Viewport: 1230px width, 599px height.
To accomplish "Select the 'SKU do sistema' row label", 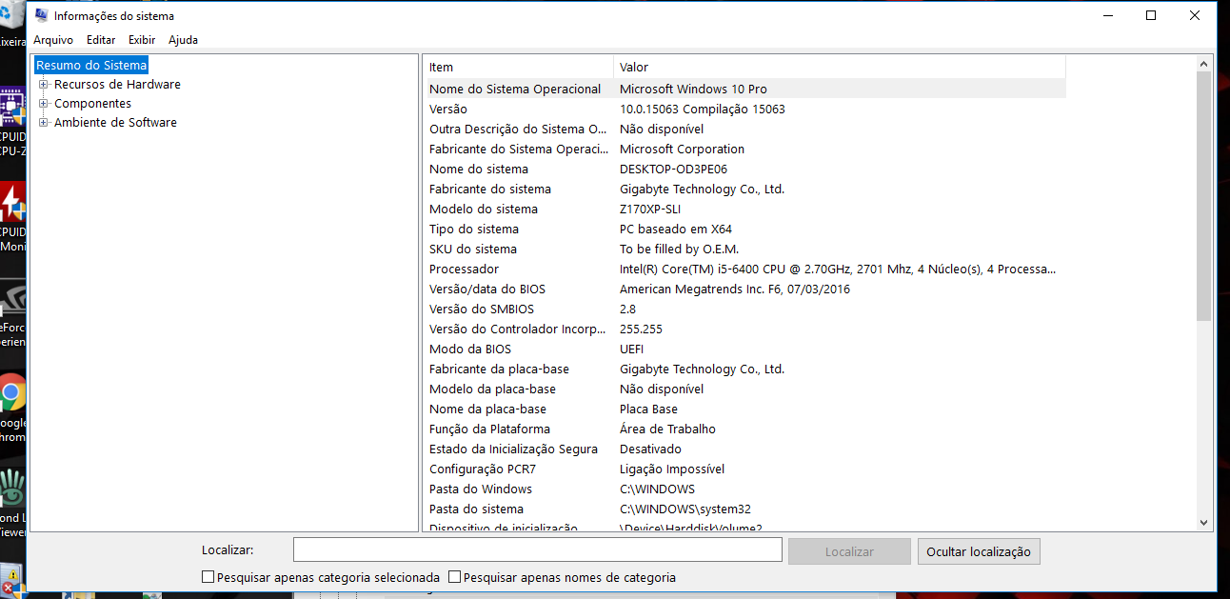I will click(x=473, y=249).
